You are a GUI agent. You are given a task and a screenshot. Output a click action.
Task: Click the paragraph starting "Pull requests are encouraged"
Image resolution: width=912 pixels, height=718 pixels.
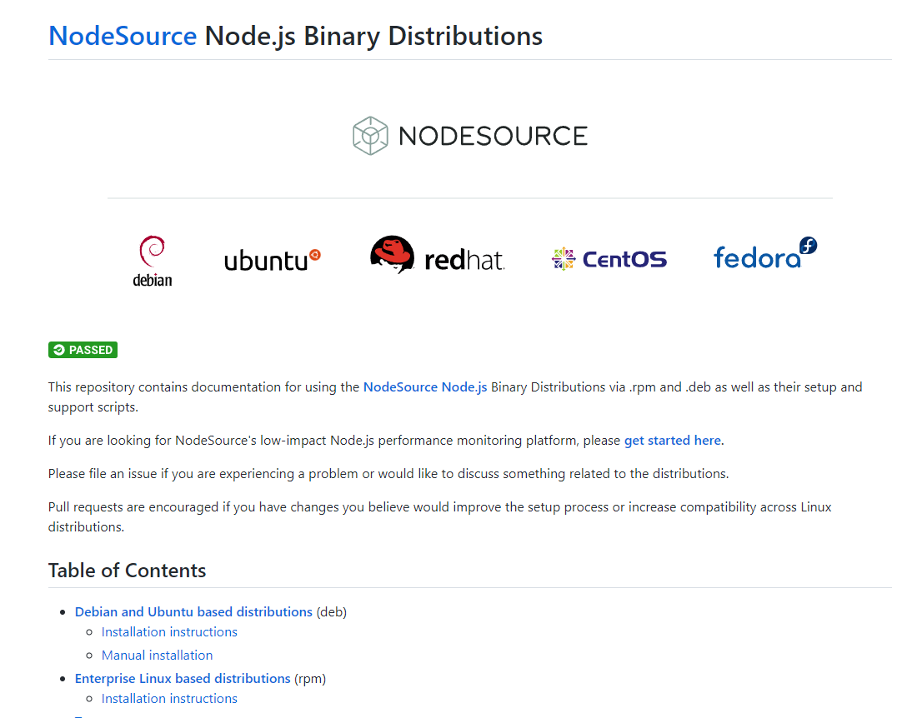click(x=439, y=517)
